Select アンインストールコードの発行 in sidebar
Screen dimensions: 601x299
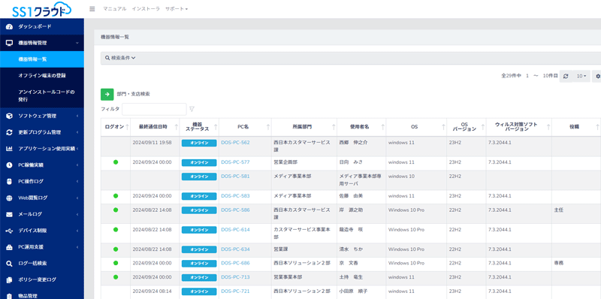[42, 96]
